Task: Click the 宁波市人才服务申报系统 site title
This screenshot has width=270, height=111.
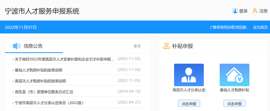Action: [x=42, y=11]
